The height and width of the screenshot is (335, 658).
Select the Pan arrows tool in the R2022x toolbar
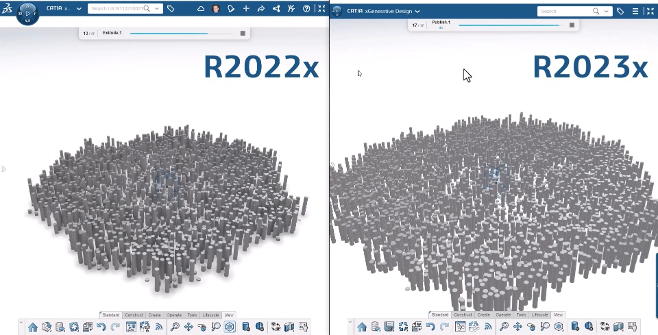click(188, 327)
